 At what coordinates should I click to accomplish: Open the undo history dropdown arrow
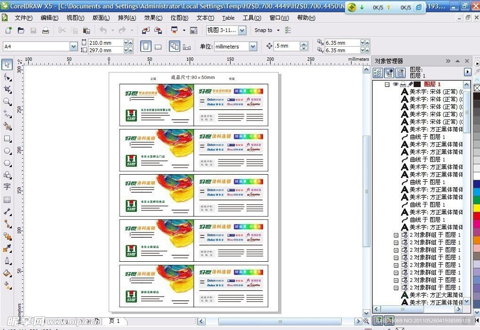coord(112,30)
